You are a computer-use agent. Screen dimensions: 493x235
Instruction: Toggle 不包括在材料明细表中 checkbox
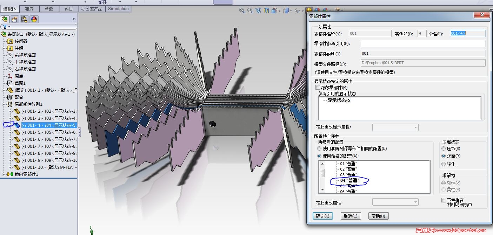(444, 200)
